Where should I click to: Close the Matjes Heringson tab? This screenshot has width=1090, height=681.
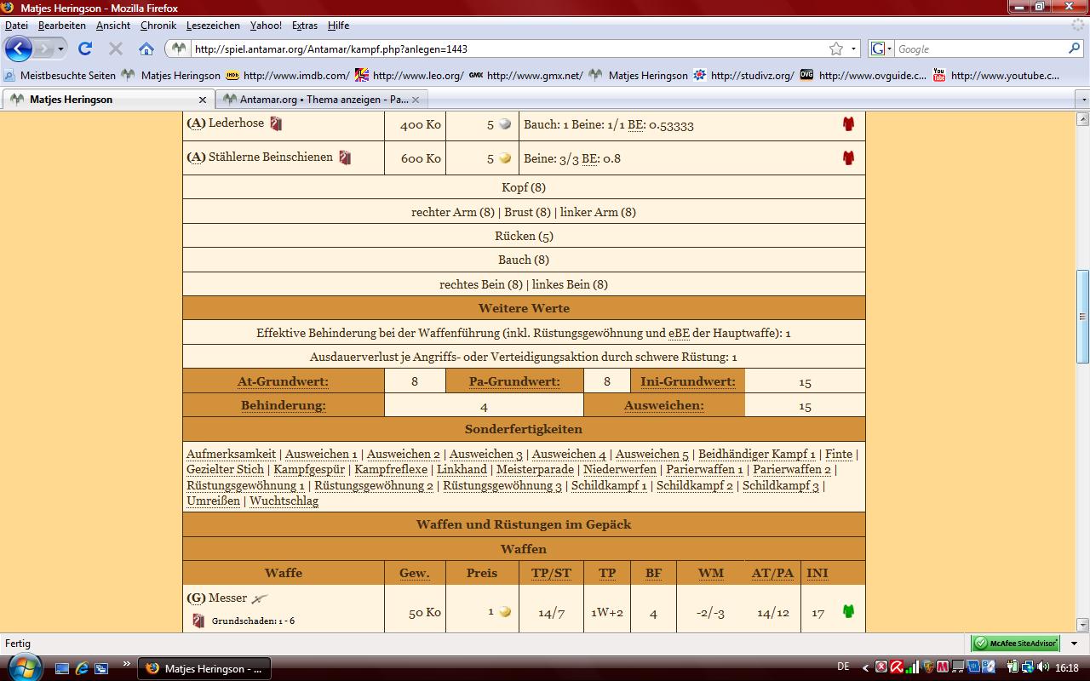click(203, 100)
